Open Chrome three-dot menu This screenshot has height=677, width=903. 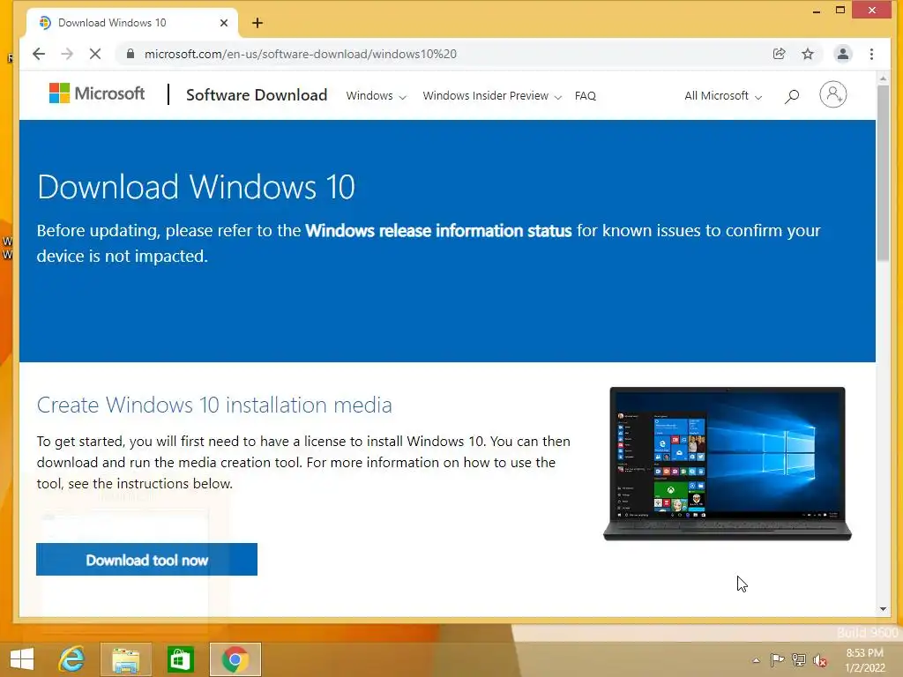click(x=871, y=54)
